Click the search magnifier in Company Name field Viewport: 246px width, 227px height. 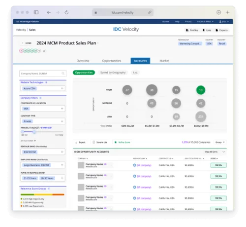click(63, 74)
